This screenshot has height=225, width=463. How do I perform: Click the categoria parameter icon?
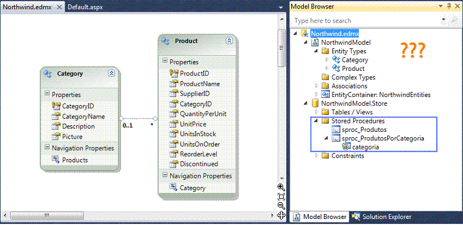coord(346,147)
